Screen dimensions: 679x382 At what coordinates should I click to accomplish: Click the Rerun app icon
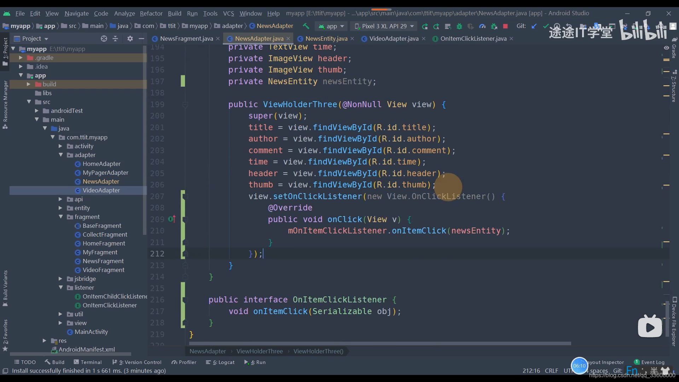tap(425, 26)
